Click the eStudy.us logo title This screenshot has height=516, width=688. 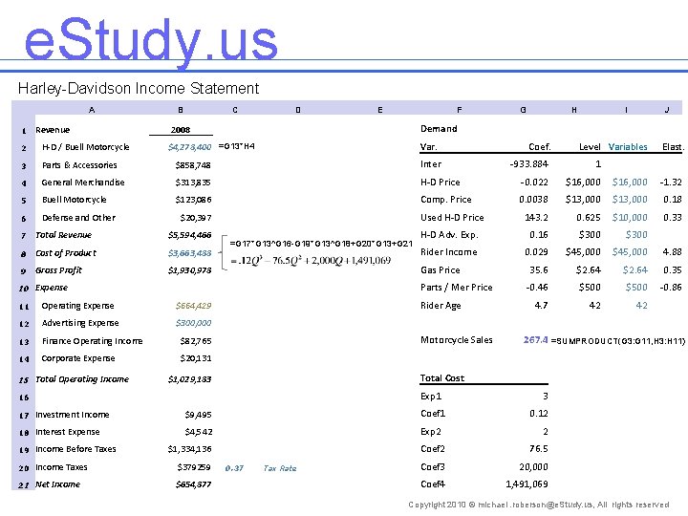point(151,42)
